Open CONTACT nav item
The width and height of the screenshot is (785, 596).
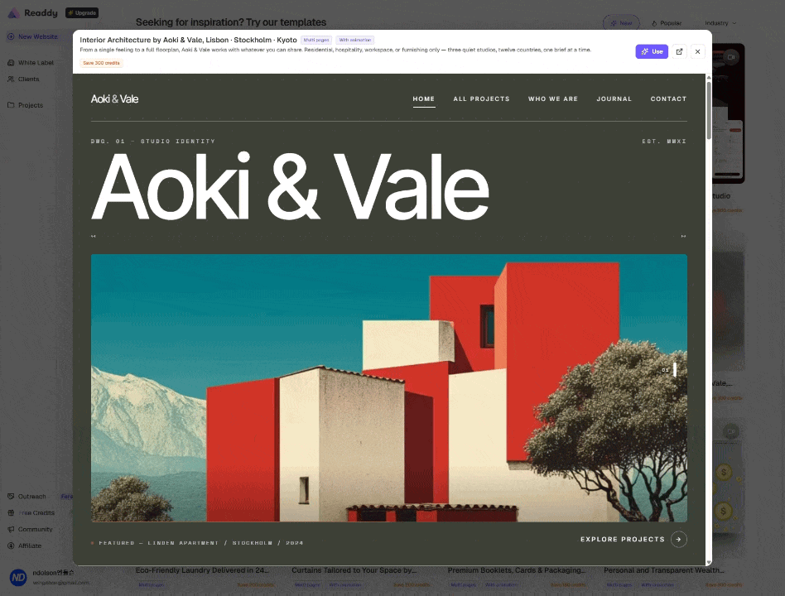click(x=668, y=99)
